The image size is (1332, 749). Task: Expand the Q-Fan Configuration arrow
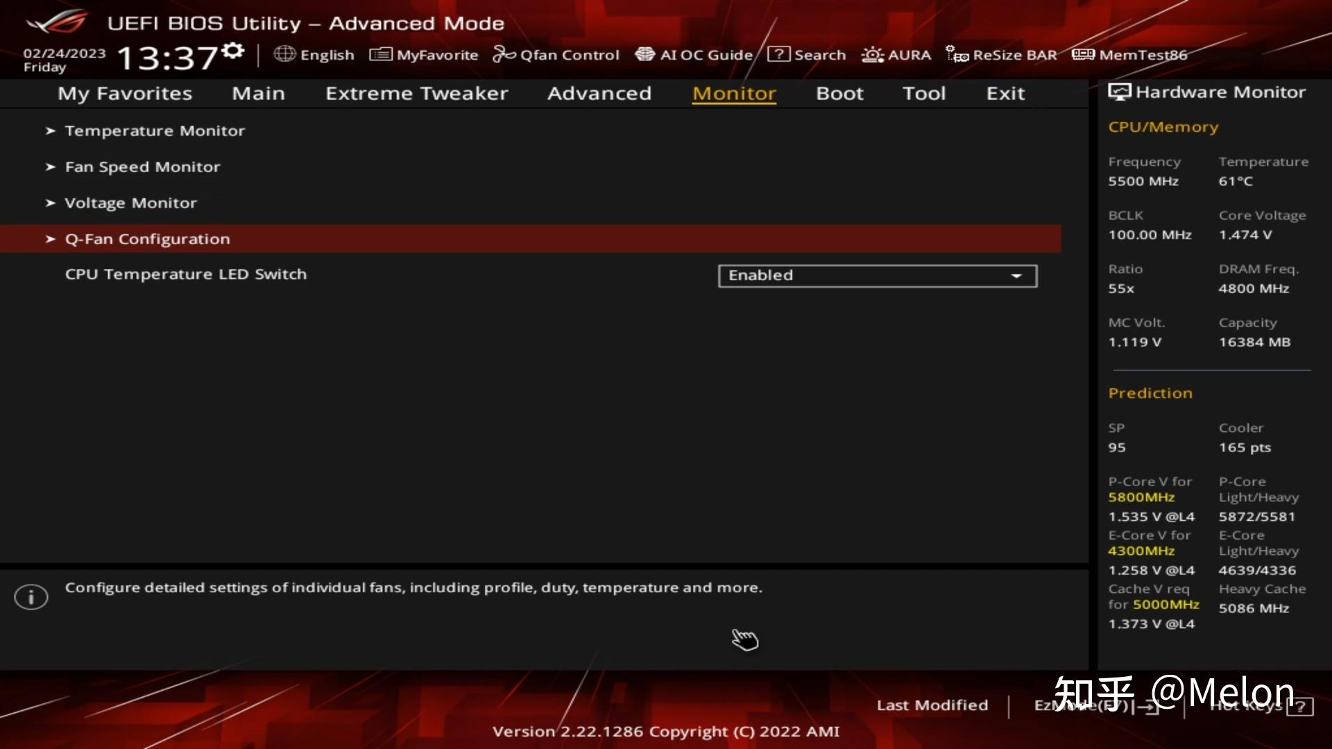click(50, 239)
